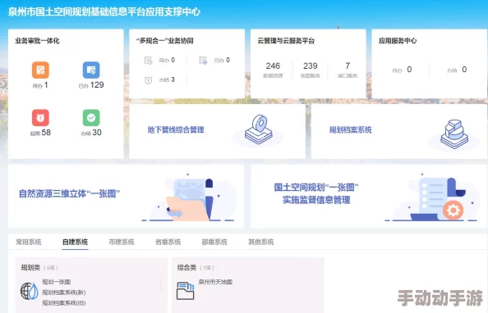Click the blue 已办 129 icon
488x313 pixels.
pos(91,70)
